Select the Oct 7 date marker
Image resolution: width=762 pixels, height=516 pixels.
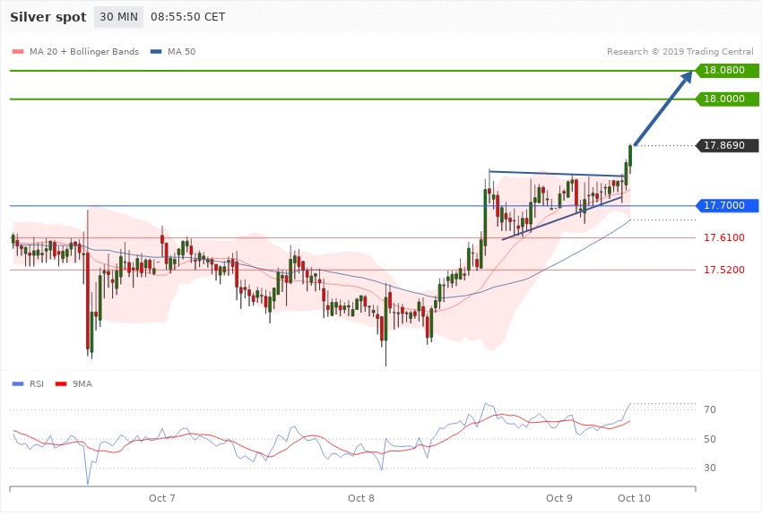(x=162, y=497)
